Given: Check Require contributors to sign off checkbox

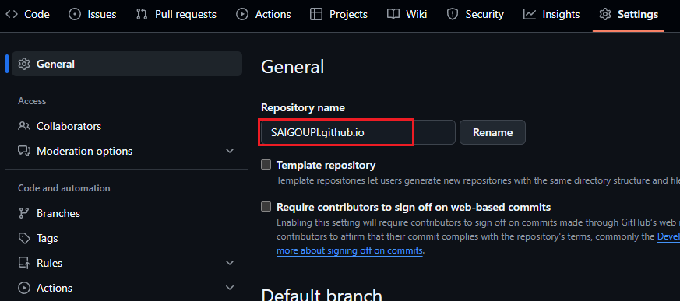Looking at the screenshot, I should pyautogui.click(x=266, y=207).
